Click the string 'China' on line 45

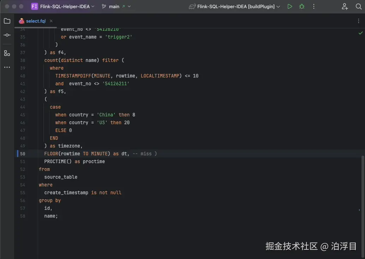pyautogui.click(x=106, y=115)
